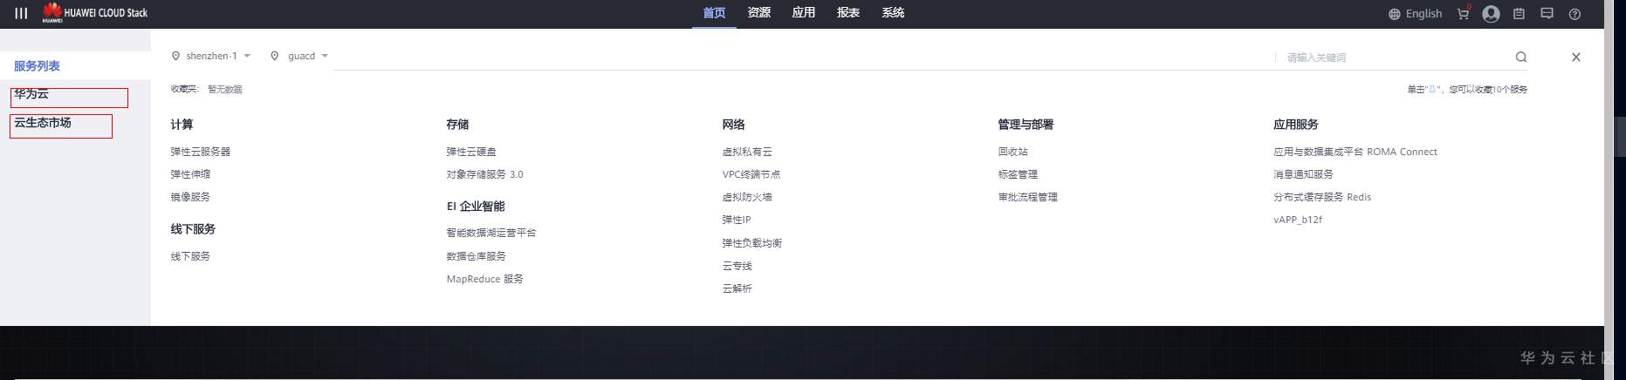
Task: Open 云解析 link
Action: [x=737, y=288]
